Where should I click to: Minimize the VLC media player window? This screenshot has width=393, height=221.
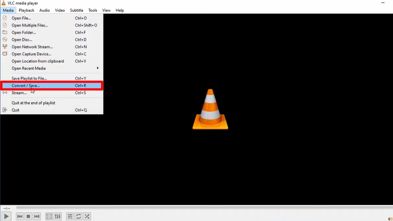click(383, 3)
